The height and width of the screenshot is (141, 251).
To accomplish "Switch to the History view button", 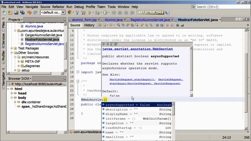I will (x=89, y=25).
